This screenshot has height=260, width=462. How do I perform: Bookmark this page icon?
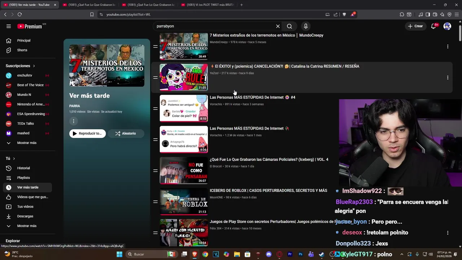[x=92, y=14]
